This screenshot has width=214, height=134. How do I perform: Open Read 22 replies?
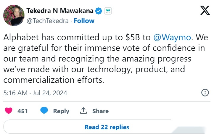click(107, 127)
